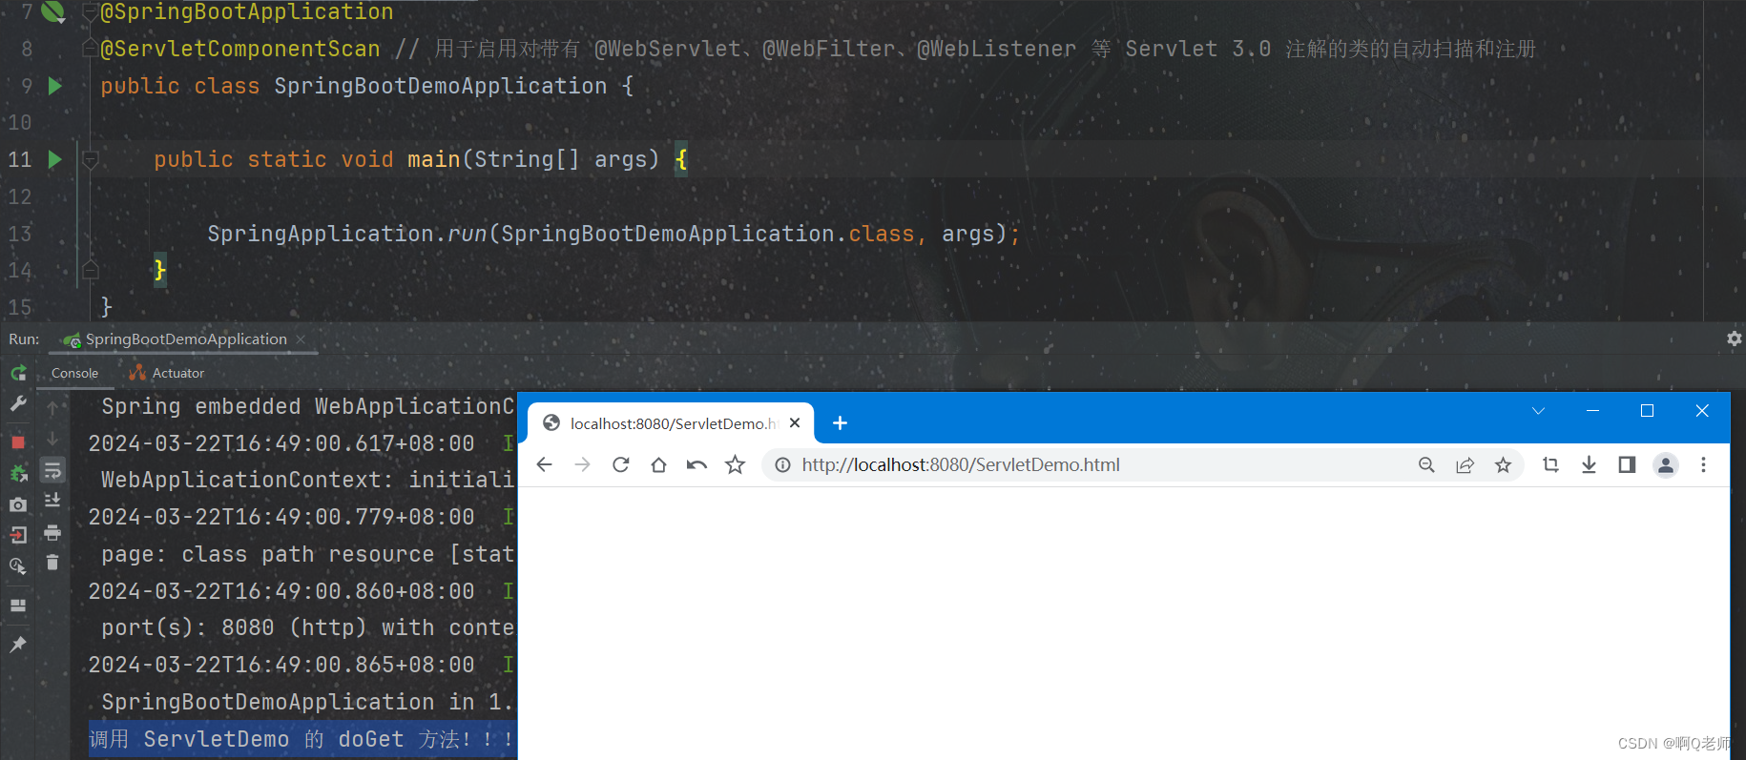Print console output with printer icon
This screenshot has width=1746, height=760.
[52, 532]
